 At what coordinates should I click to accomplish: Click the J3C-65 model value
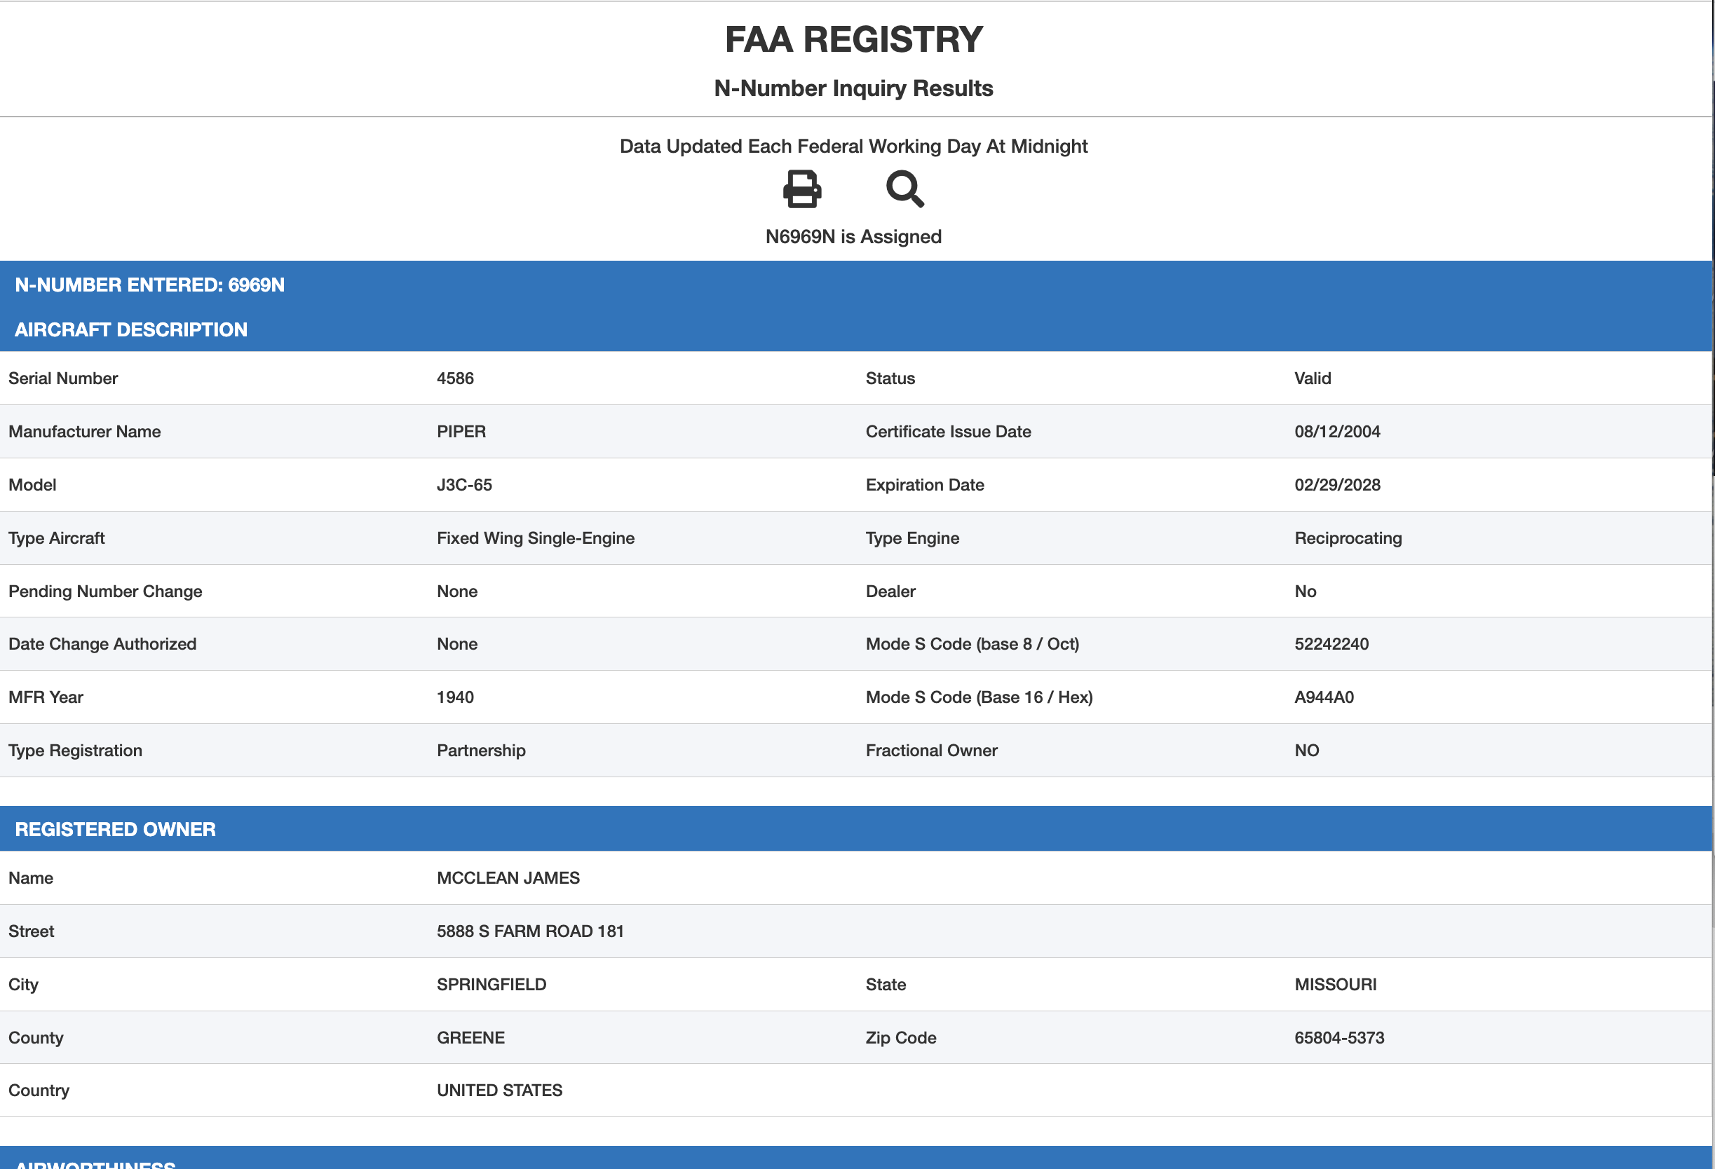pyautogui.click(x=464, y=484)
